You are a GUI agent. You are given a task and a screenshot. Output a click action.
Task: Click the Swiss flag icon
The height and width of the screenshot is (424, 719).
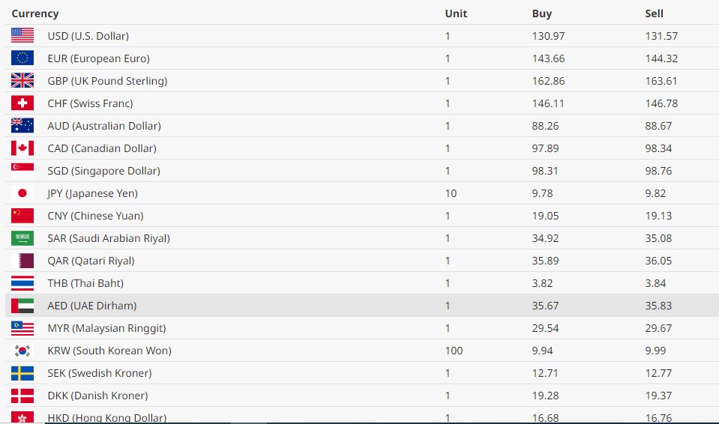[x=22, y=103]
